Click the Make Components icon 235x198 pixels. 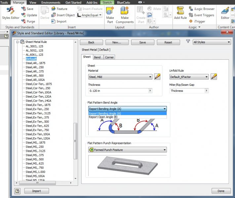tap(125, 11)
